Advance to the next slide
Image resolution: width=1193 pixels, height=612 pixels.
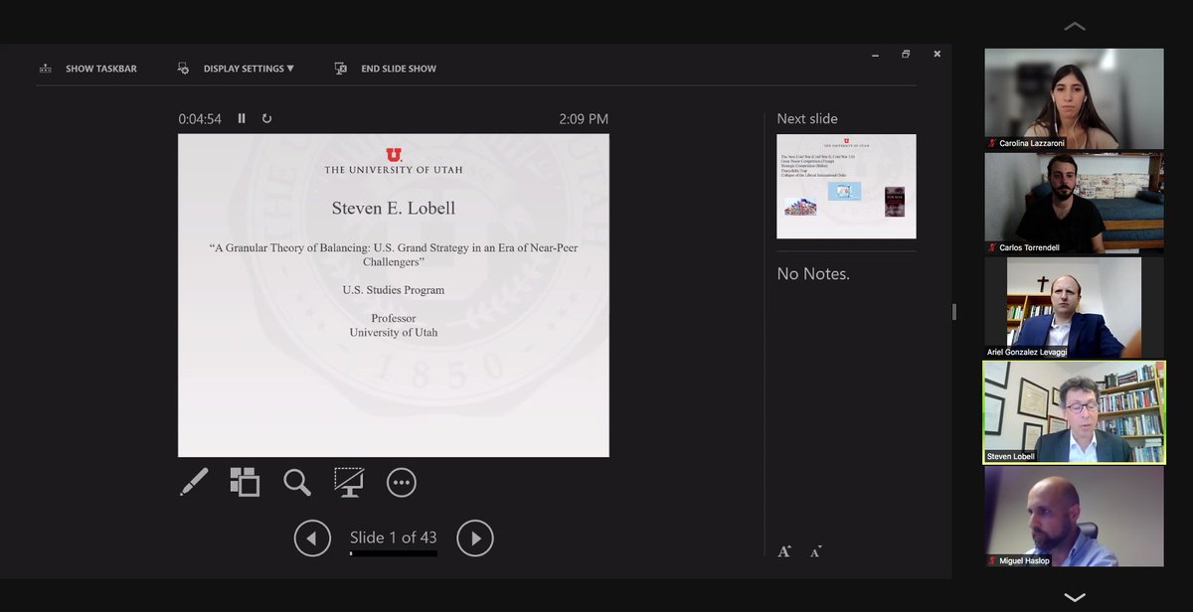click(475, 538)
